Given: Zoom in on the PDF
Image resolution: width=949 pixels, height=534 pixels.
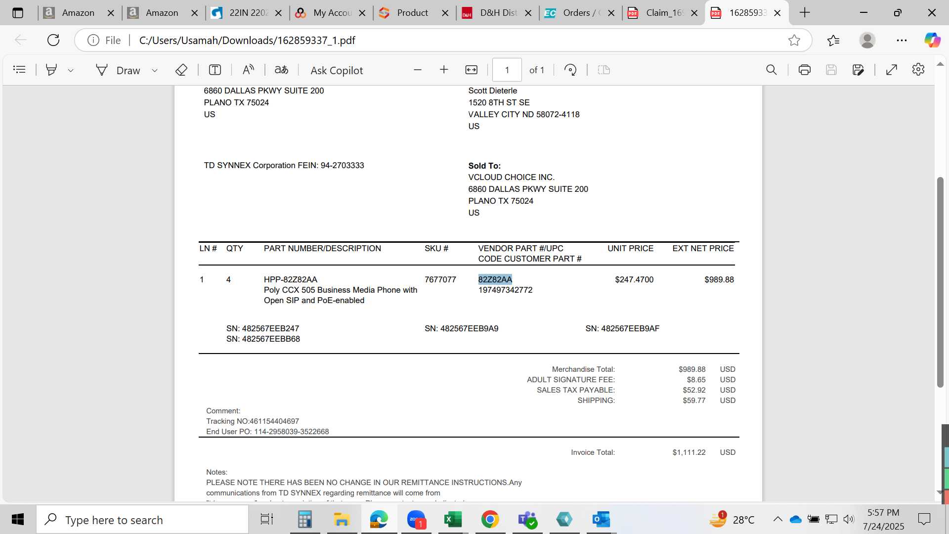Looking at the screenshot, I should coord(444,70).
